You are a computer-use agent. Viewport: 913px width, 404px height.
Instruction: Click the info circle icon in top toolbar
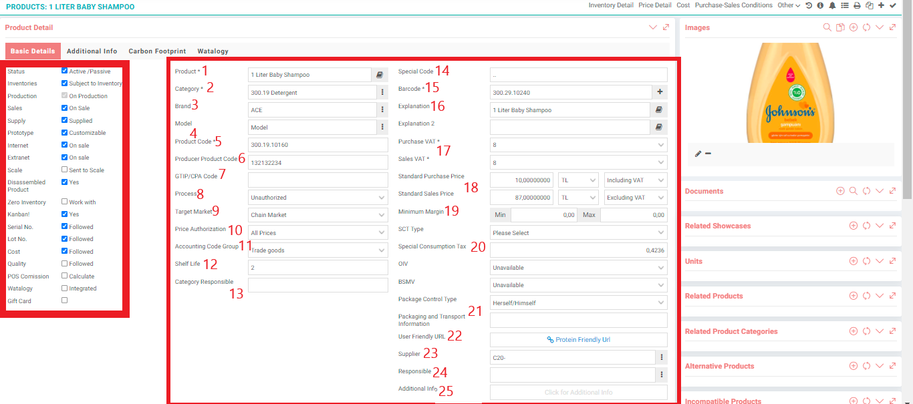[x=820, y=5]
